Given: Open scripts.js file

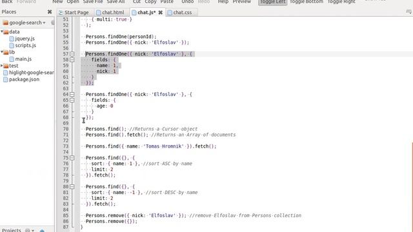Looking at the screenshot, I should (x=26, y=45).
